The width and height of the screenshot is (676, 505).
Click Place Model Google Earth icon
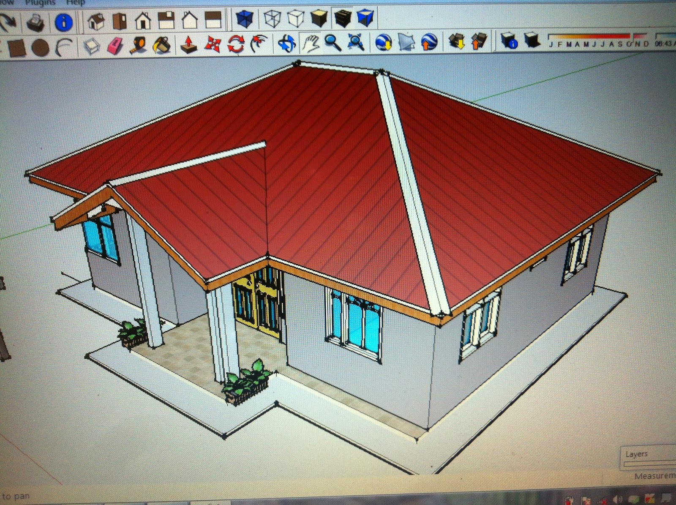(429, 42)
